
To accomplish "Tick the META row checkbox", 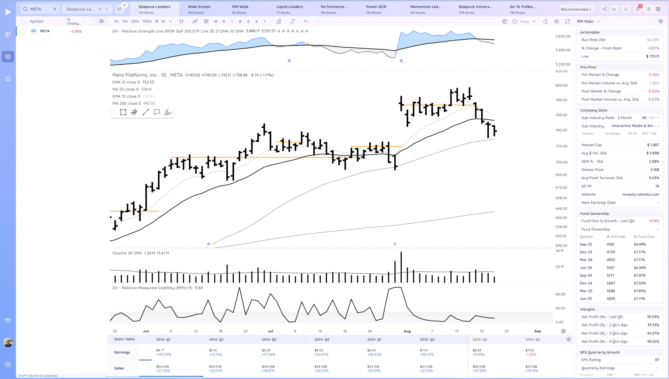I will (x=24, y=31).
